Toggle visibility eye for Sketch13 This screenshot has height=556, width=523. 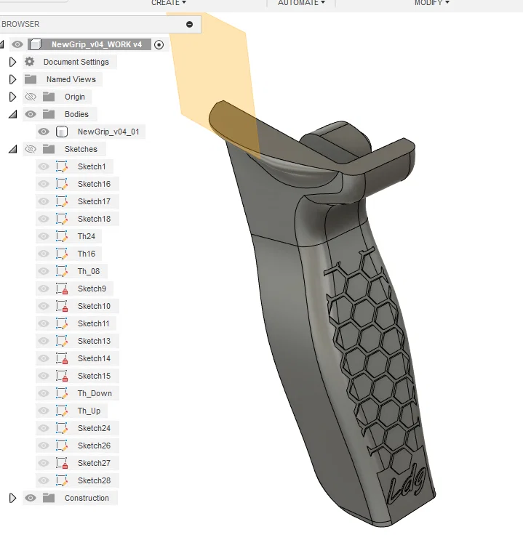44,341
